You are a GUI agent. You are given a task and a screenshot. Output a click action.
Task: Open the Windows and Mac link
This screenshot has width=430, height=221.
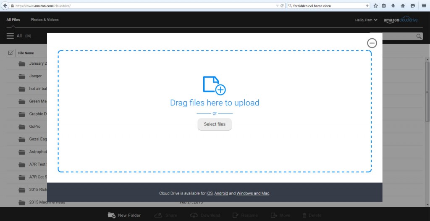253,193
